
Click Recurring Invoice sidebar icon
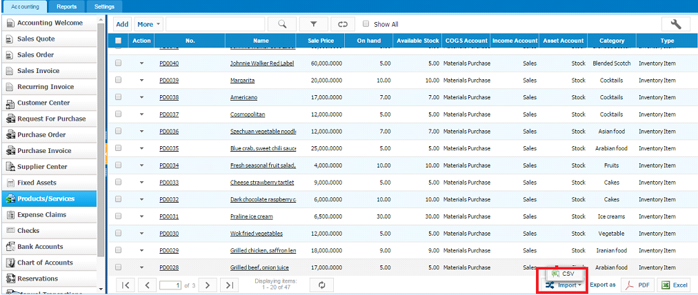[10, 88]
